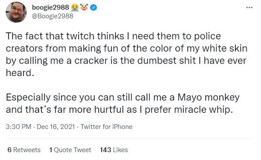Click the tweet paragraph starting "The fact that"
261x160 pixels.
coord(127,54)
